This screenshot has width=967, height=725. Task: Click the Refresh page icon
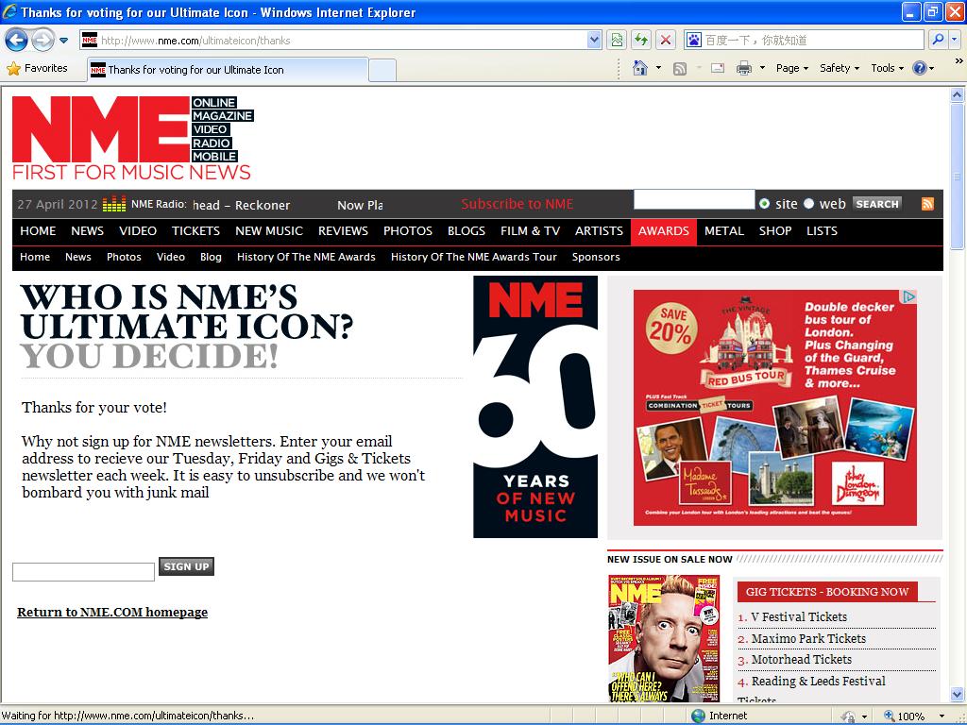640,39
